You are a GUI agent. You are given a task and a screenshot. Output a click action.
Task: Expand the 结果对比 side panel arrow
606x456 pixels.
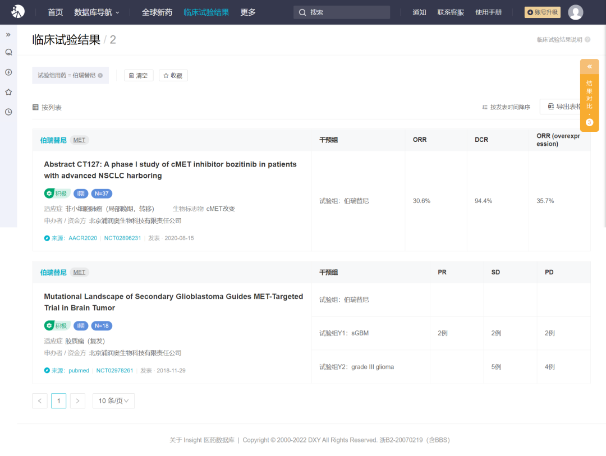coord(589,67)
